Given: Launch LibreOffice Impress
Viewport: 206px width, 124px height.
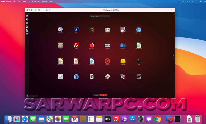Looking at the screenshot, I should [76, 61].
